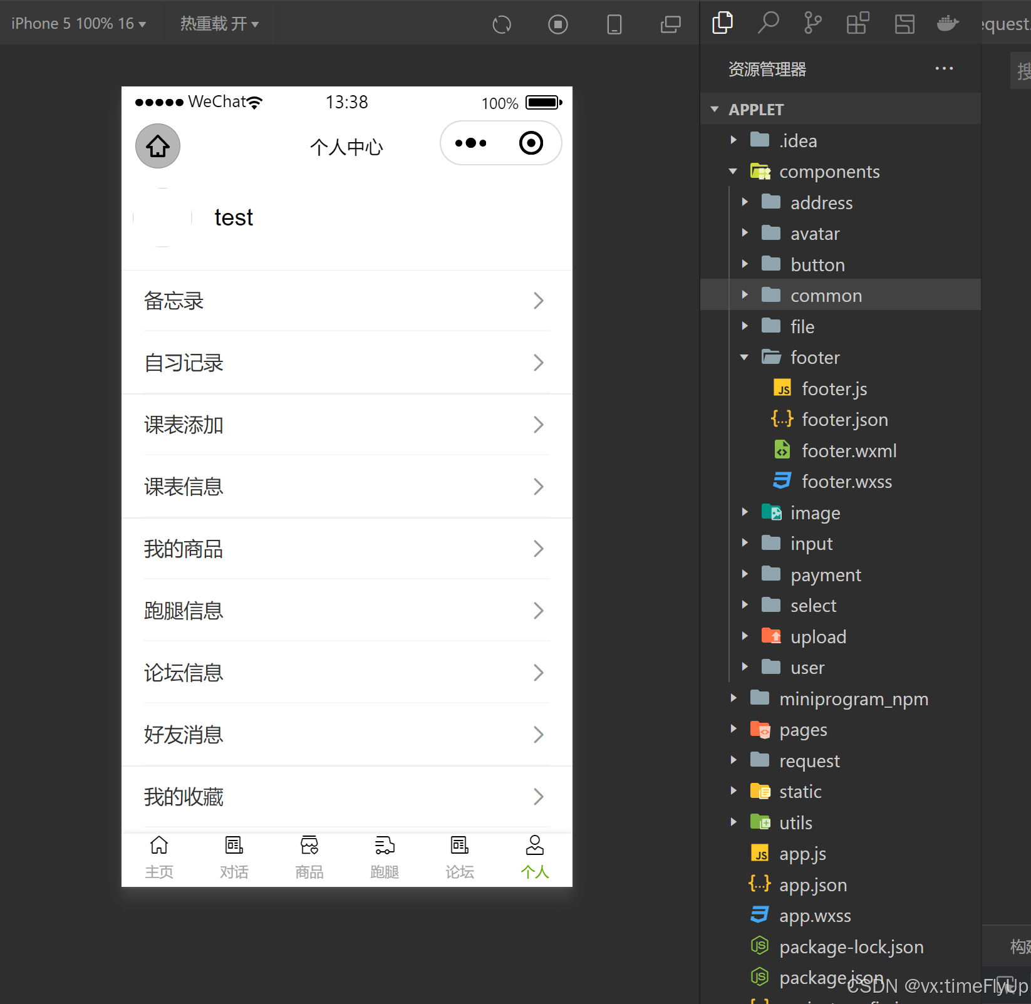Expand the address folder
This screenshot has height=1004, width=1031.
(x=841, y=202)
